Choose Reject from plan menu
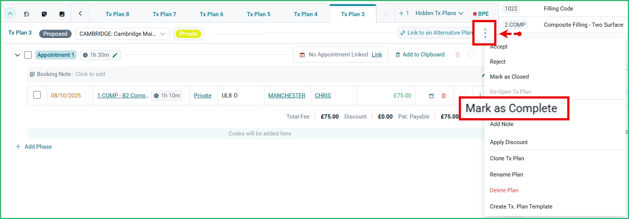 point(498,62)
